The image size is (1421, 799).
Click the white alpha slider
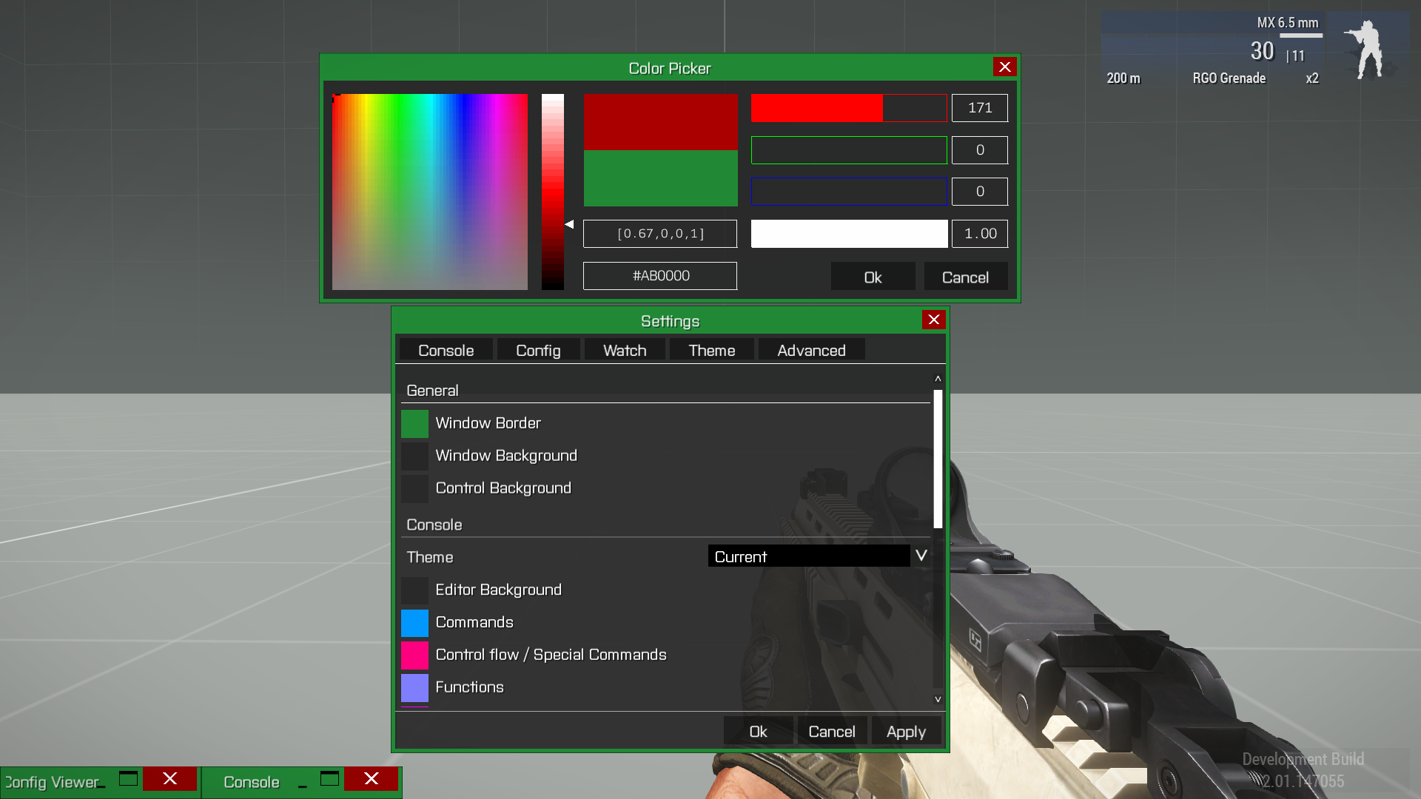click(849, 234)
